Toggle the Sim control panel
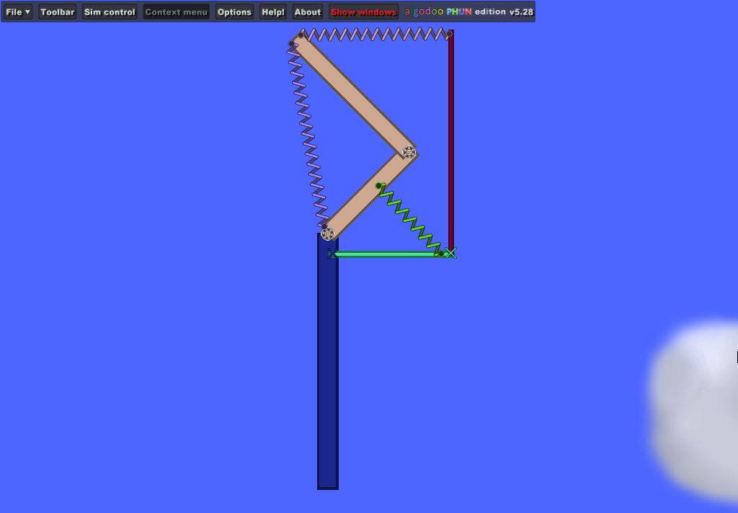Screen dimensions: 738x513 point(110,12)
